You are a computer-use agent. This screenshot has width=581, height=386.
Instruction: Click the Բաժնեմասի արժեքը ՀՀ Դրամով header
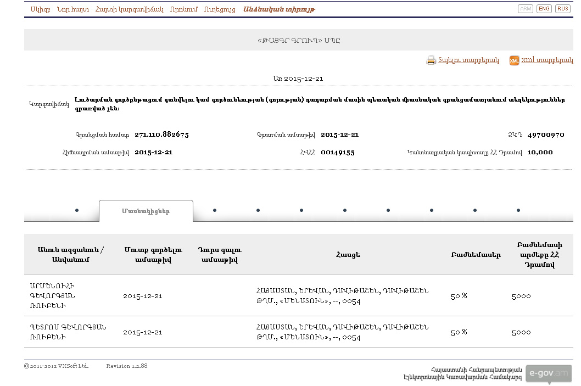[x=539, y=255]
